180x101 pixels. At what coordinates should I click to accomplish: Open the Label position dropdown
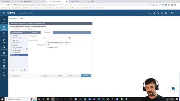(x=57, y=45)
